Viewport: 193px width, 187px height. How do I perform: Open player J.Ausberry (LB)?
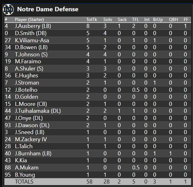tap(33, 26)
